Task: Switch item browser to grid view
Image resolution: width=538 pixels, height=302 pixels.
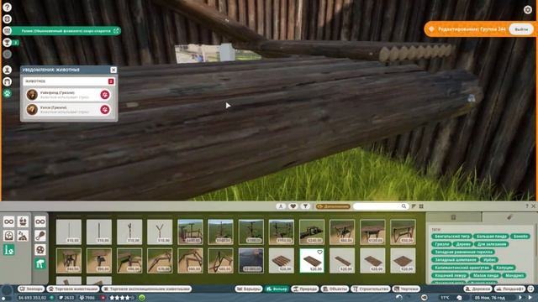Action: pos(421,206)
